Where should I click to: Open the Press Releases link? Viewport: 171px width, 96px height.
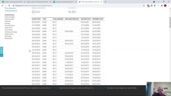click(10, 8)
